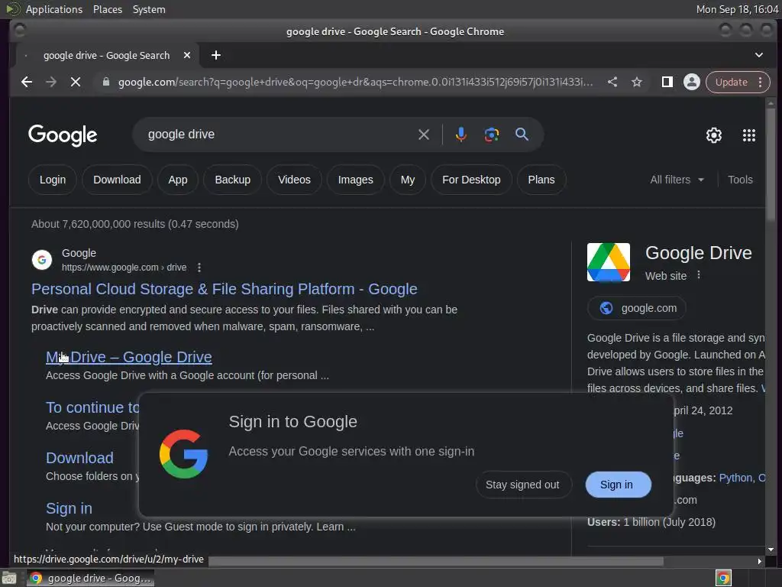Open the Download sitelink
The height and width of the screenshot is (587, 782).
[x=79, y=458]
